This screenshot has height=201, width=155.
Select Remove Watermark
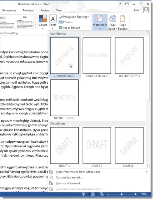click(68, 183)
